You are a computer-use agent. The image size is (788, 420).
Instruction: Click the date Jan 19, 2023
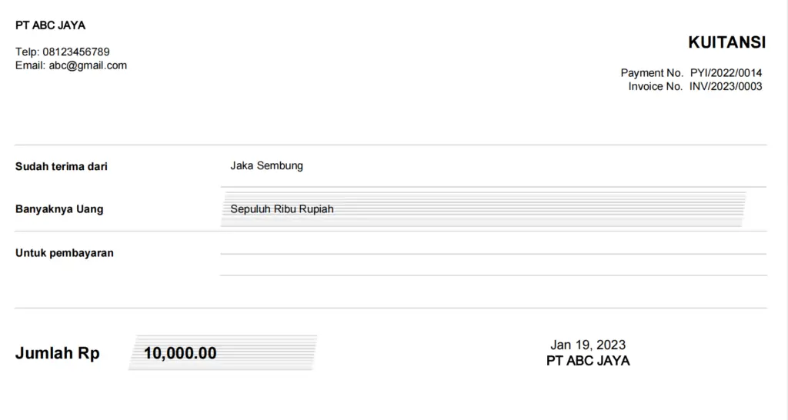(588, 345)
